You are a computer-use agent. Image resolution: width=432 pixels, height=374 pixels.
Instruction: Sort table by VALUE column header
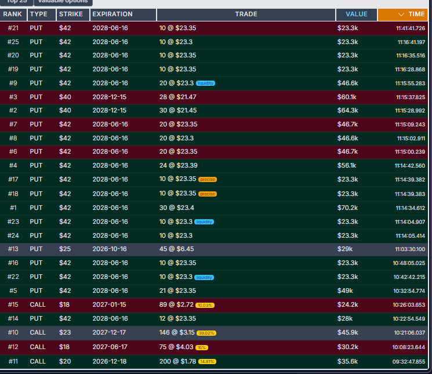pos(357,14)
